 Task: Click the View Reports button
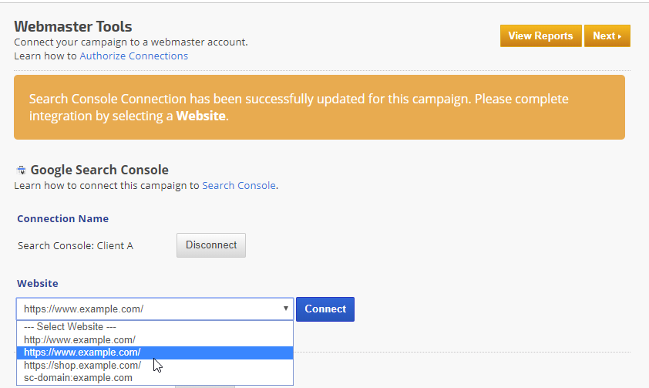coord(540,35)
